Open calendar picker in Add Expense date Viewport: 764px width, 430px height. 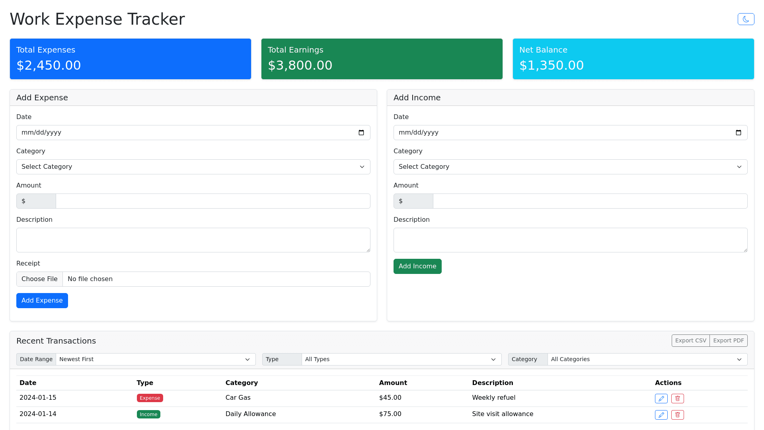click(361, 133)
